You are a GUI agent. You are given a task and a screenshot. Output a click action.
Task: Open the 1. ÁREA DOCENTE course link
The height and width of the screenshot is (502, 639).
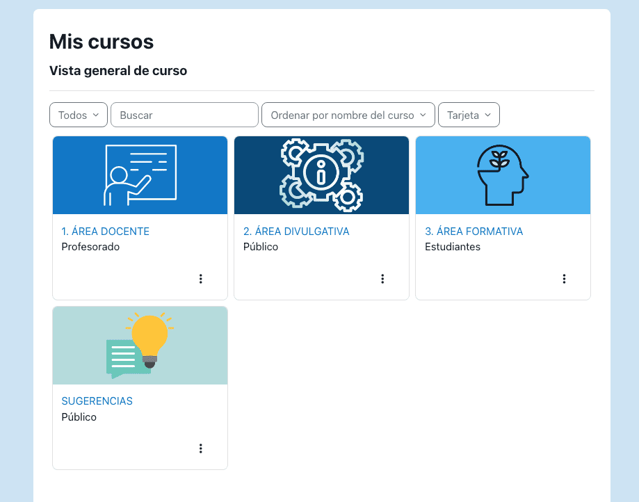(105, 232)
